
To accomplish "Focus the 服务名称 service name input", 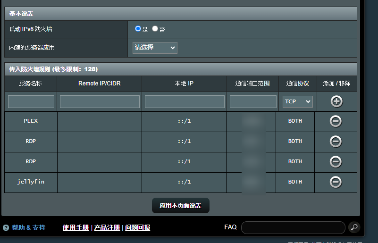I will point(31,101).
